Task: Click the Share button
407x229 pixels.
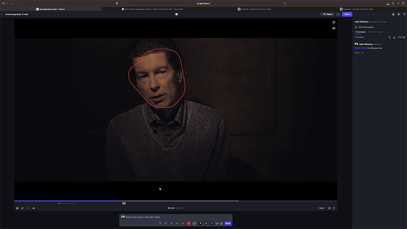Action: pyautogui.click(x=347, y=14)
